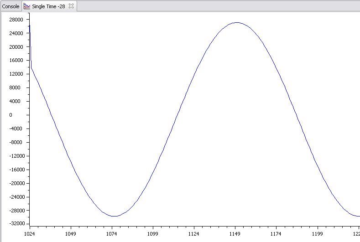Screen dimensions: 360x242
Task: Click the 1049 x-axis label
Action: [70, 234]
